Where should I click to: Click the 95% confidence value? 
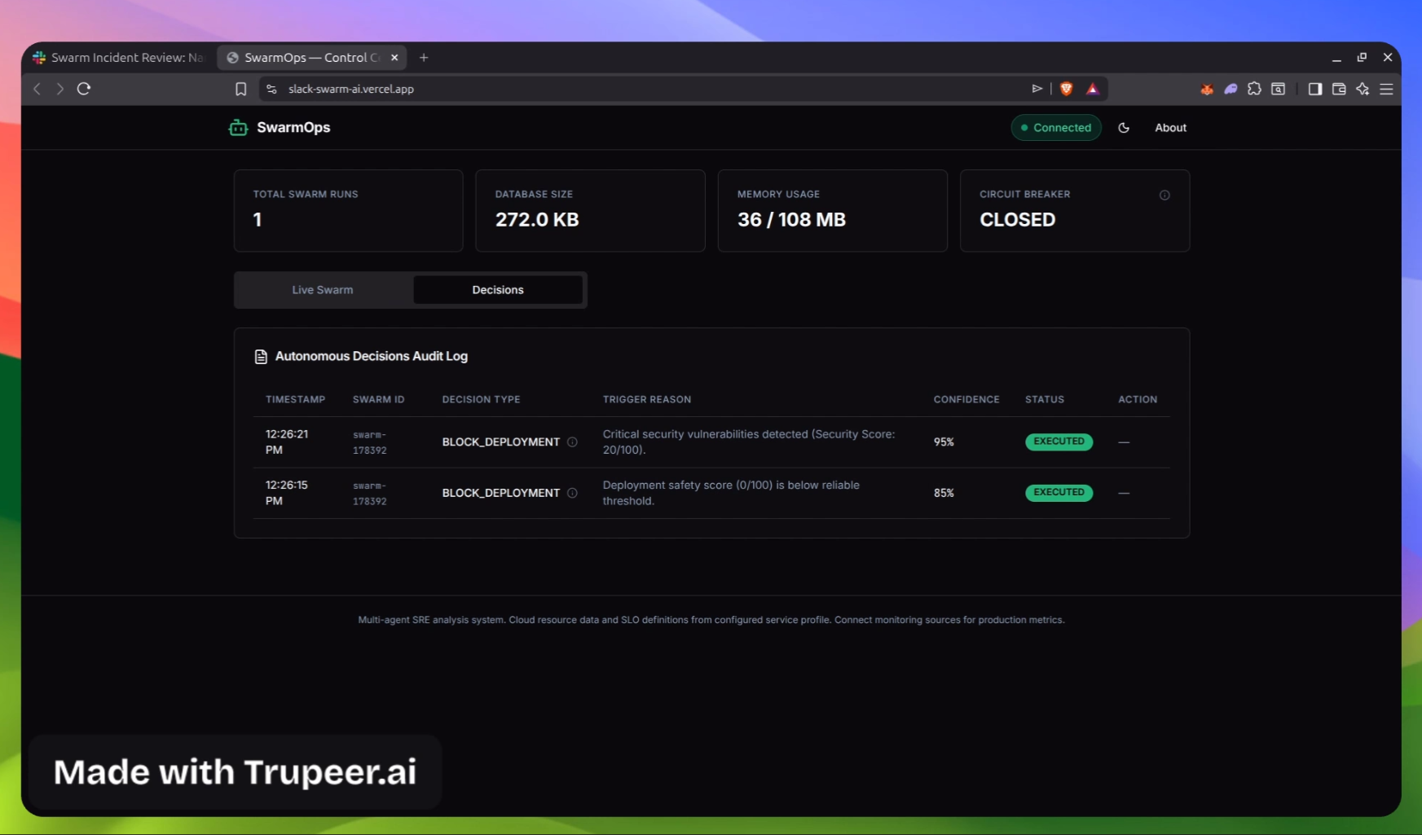coord(944,442)
